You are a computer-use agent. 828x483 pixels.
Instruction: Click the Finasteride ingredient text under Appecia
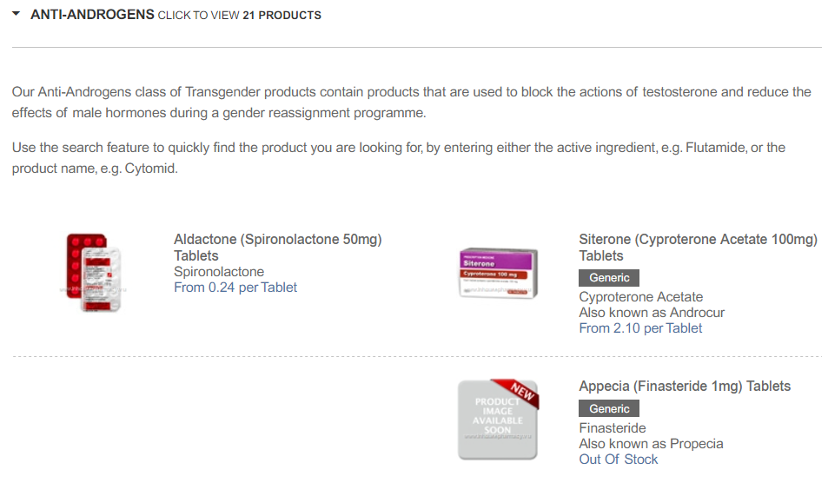[613, 428]
